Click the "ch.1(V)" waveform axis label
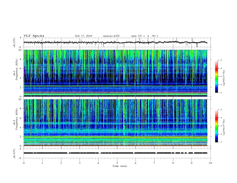Screen dimensions: 237x183 click(14, 42)
